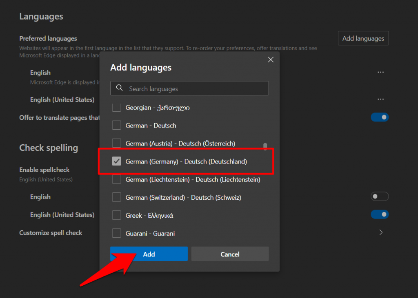Open more options for English (United States)
Screen dimensions: 418x298
pyautogui.click(x=380, y=99)
